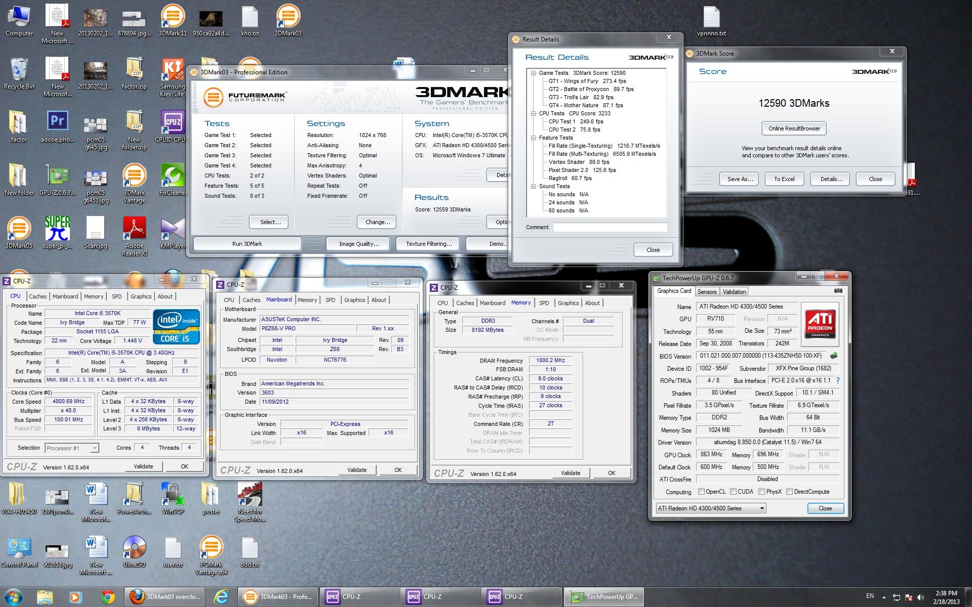The image size is (972, 607).
Task: Open the kho.txt file icon
Action: [250, 20]
